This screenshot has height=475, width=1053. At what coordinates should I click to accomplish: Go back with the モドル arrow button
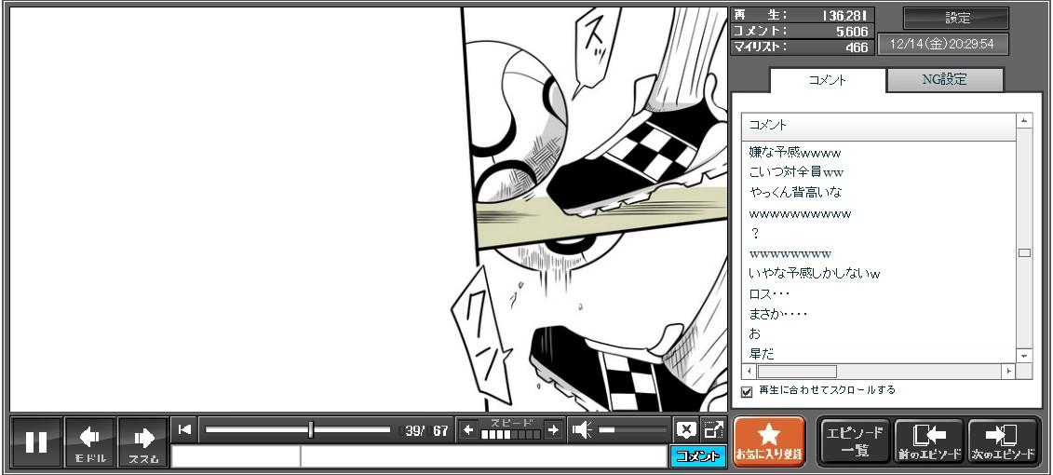[89, 441]
